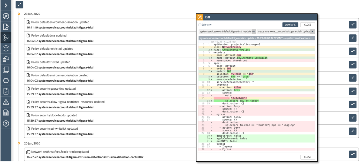The image size is (359, 165).
Task: Open the compliance checklist sidebar icon
Action: 5,91
